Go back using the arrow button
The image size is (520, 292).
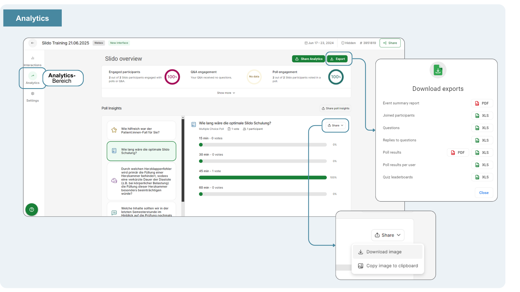pos(32,43)
